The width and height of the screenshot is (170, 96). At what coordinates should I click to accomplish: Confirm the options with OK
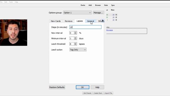tap(83, 87)
